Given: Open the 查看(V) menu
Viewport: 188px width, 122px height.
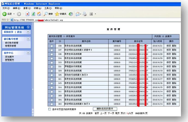Looking at the screenshot, I should 27,8.
